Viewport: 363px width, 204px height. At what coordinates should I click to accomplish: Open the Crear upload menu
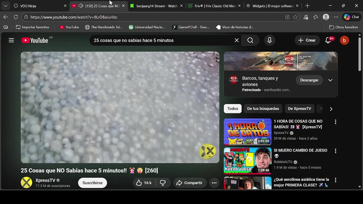(307, 40)
